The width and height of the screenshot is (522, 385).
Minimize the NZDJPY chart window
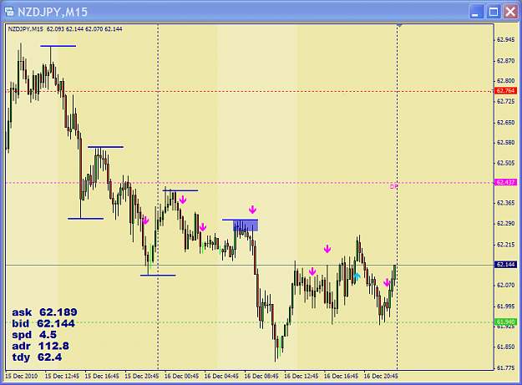click(x=476, y=12)
